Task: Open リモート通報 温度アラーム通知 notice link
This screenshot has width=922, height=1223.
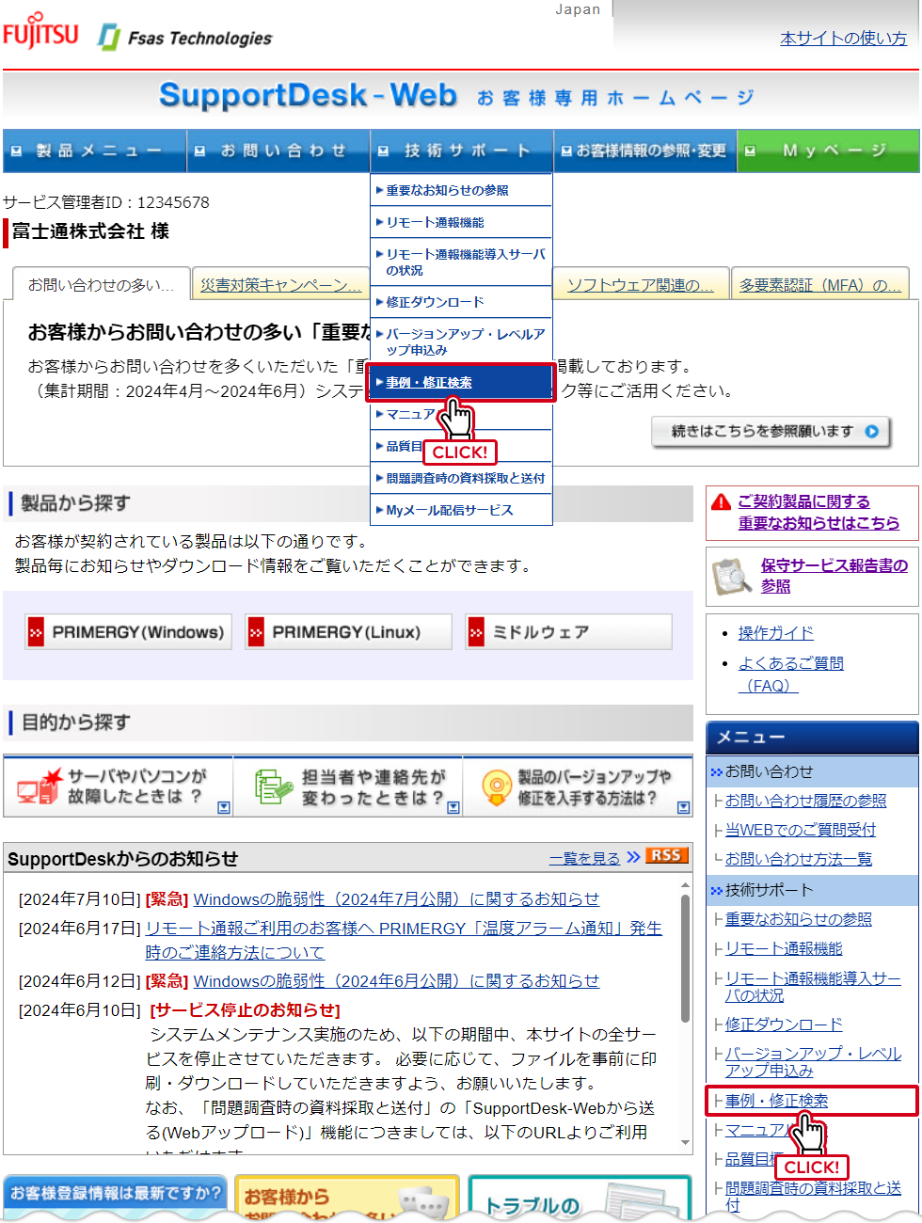Action: click(x=404, y=940)
